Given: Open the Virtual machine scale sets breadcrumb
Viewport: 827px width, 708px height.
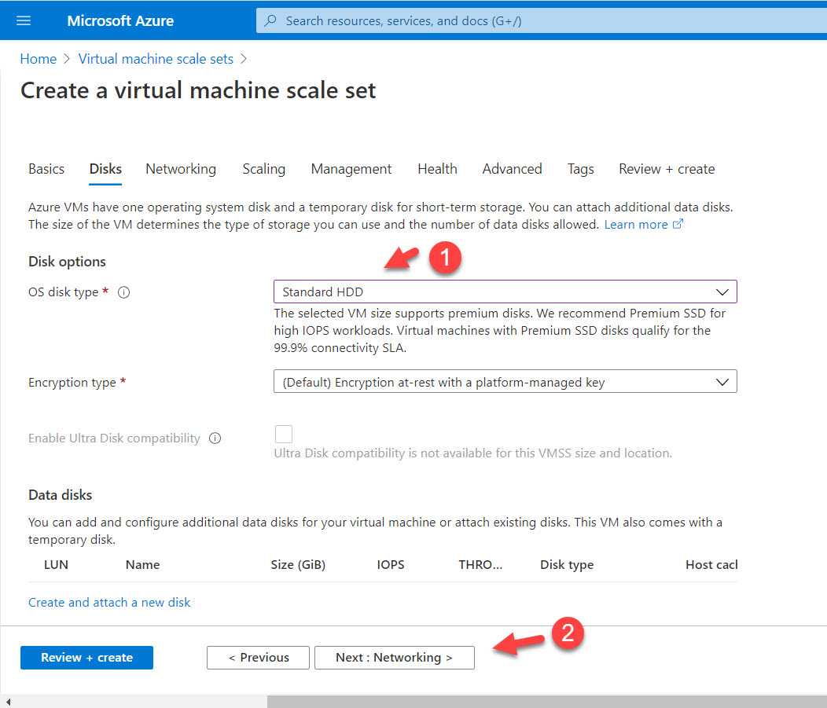Looking at the screenshot, I should (156, 59).
